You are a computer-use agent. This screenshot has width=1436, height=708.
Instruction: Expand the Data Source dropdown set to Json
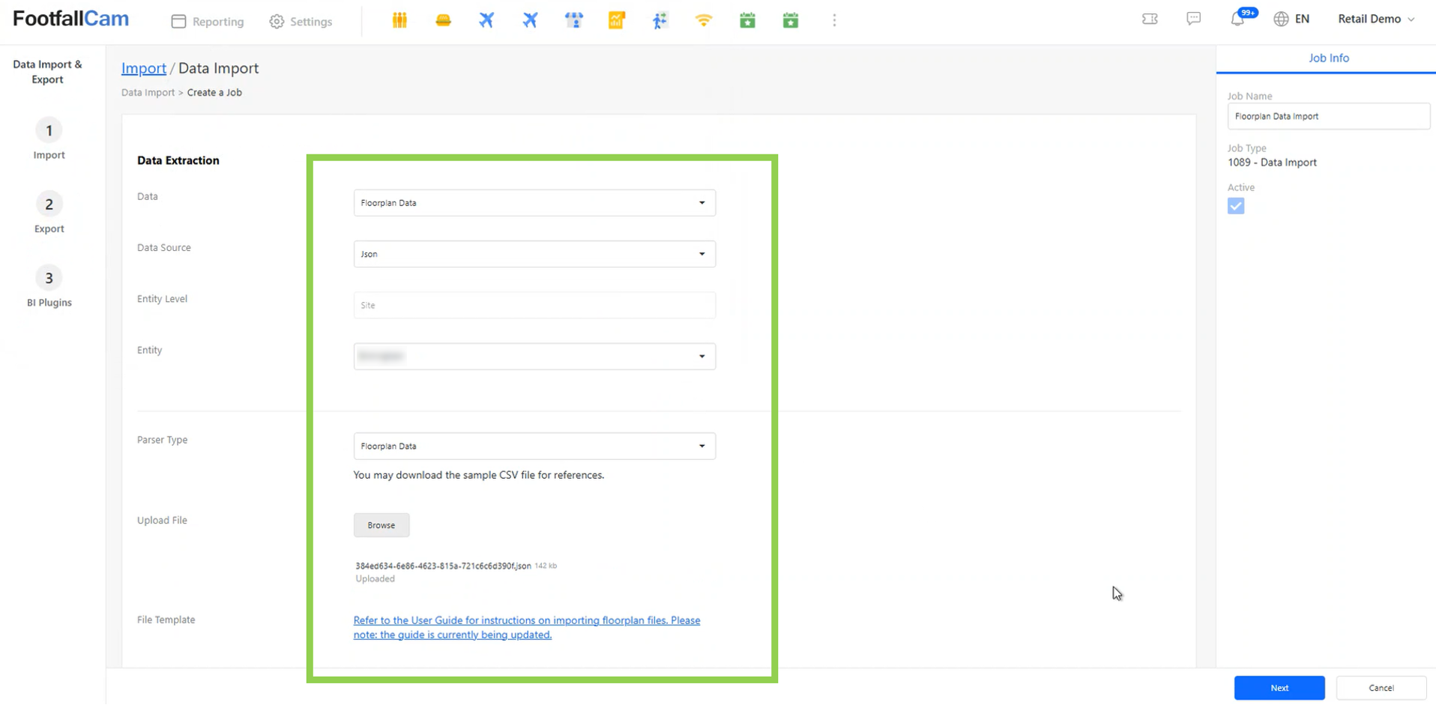click(x=534, y=254)
